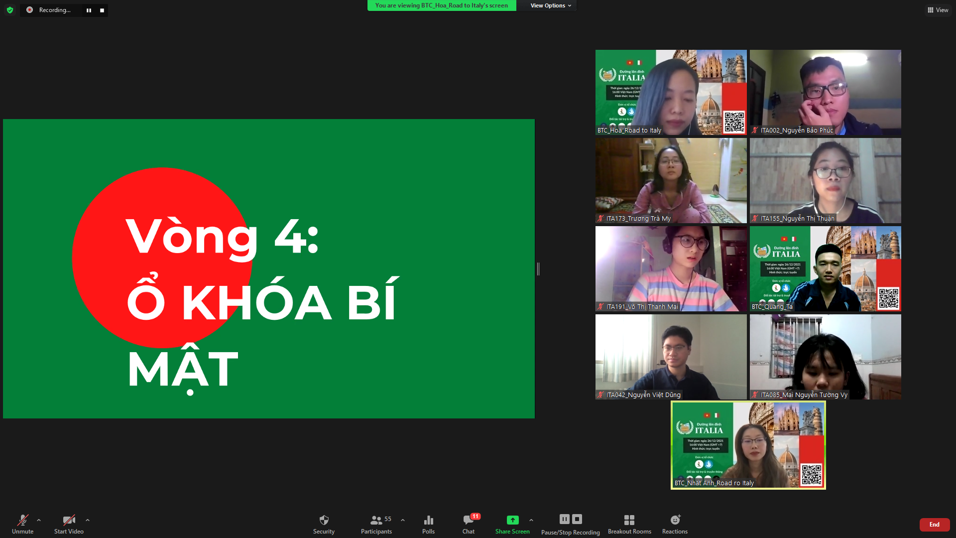Viewport: 956px width, 538px height.
Task: Stop recording in top-left indicator
Action: [x=102, y=10]
